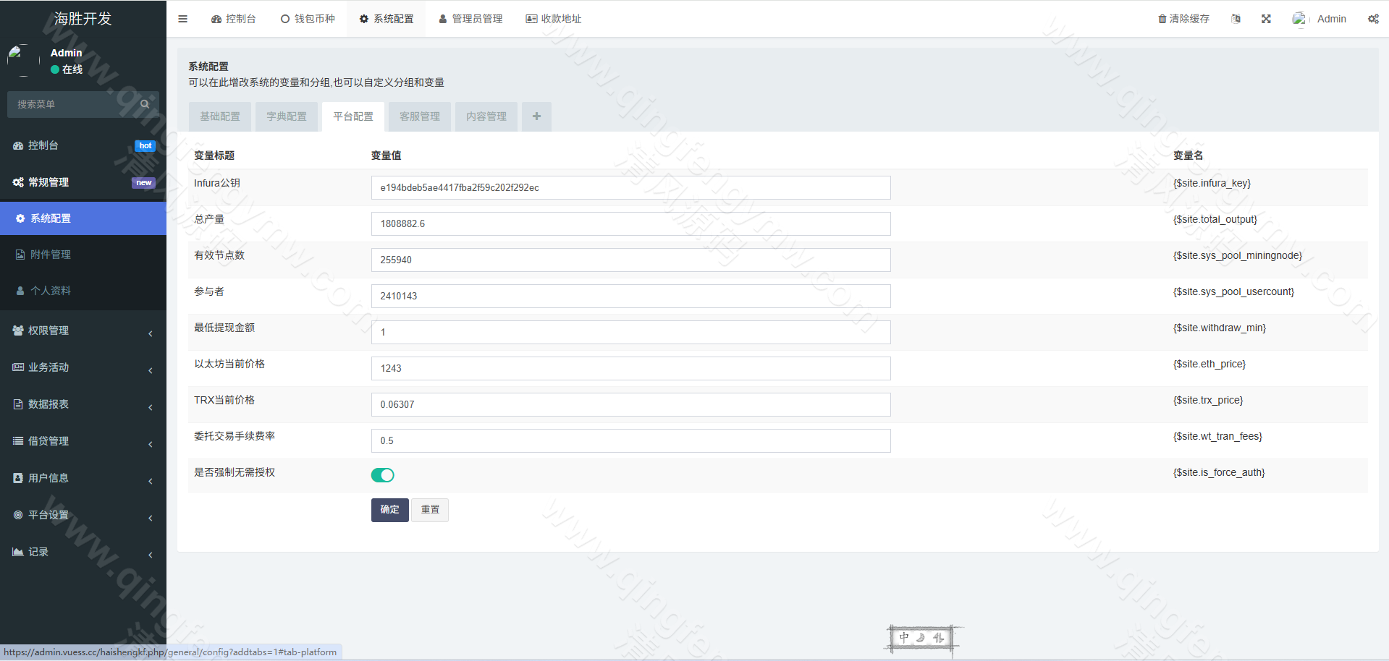
Task: Click the 重置 reset button
Action: [430, 510]
